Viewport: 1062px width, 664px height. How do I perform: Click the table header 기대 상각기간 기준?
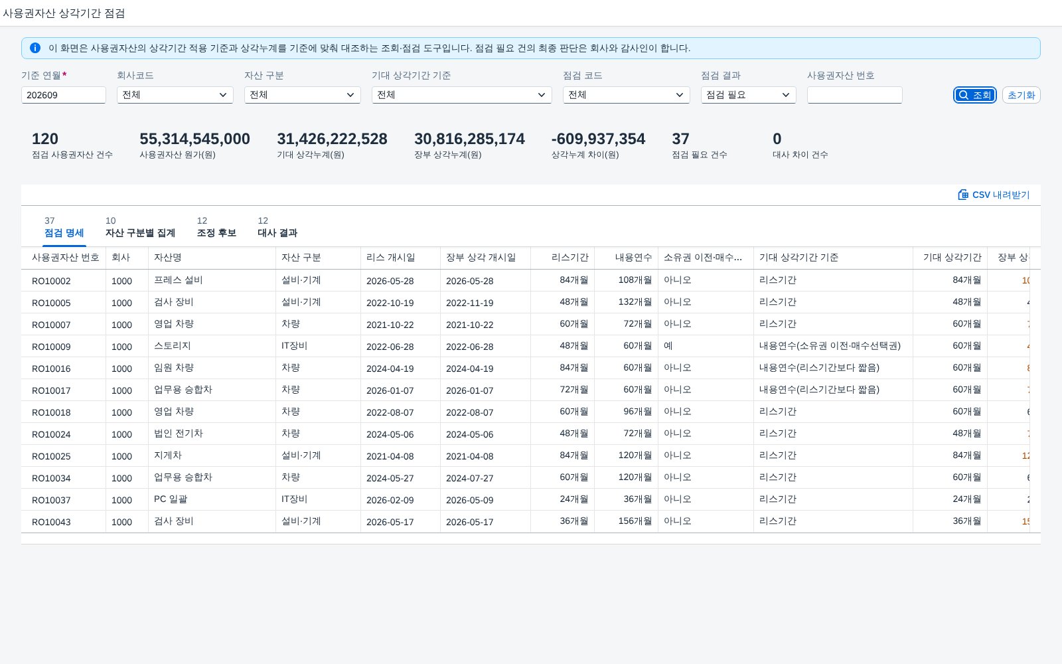833,258
